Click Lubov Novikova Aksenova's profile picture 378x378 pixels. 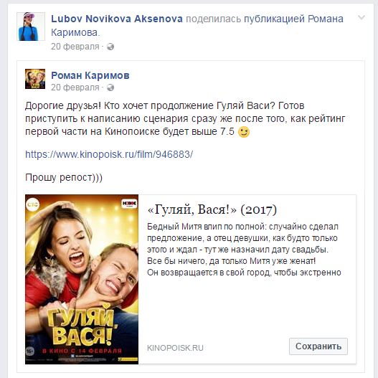point(31,27)
